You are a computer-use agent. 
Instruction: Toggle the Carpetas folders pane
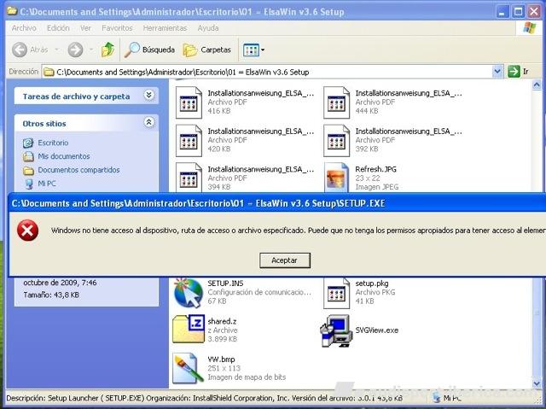coord(206,50)
